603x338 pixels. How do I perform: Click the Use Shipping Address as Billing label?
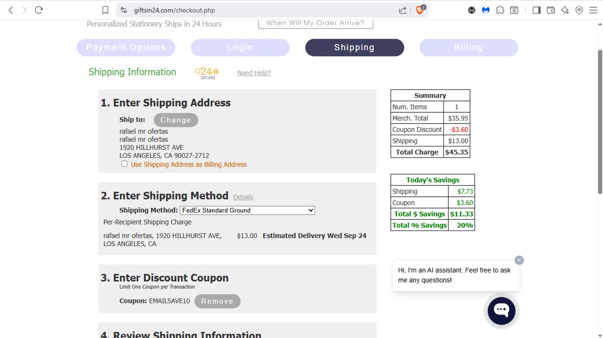(189, 165)
